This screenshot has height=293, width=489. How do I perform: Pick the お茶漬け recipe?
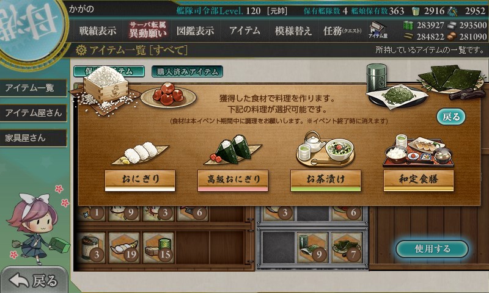click(326, 180)
